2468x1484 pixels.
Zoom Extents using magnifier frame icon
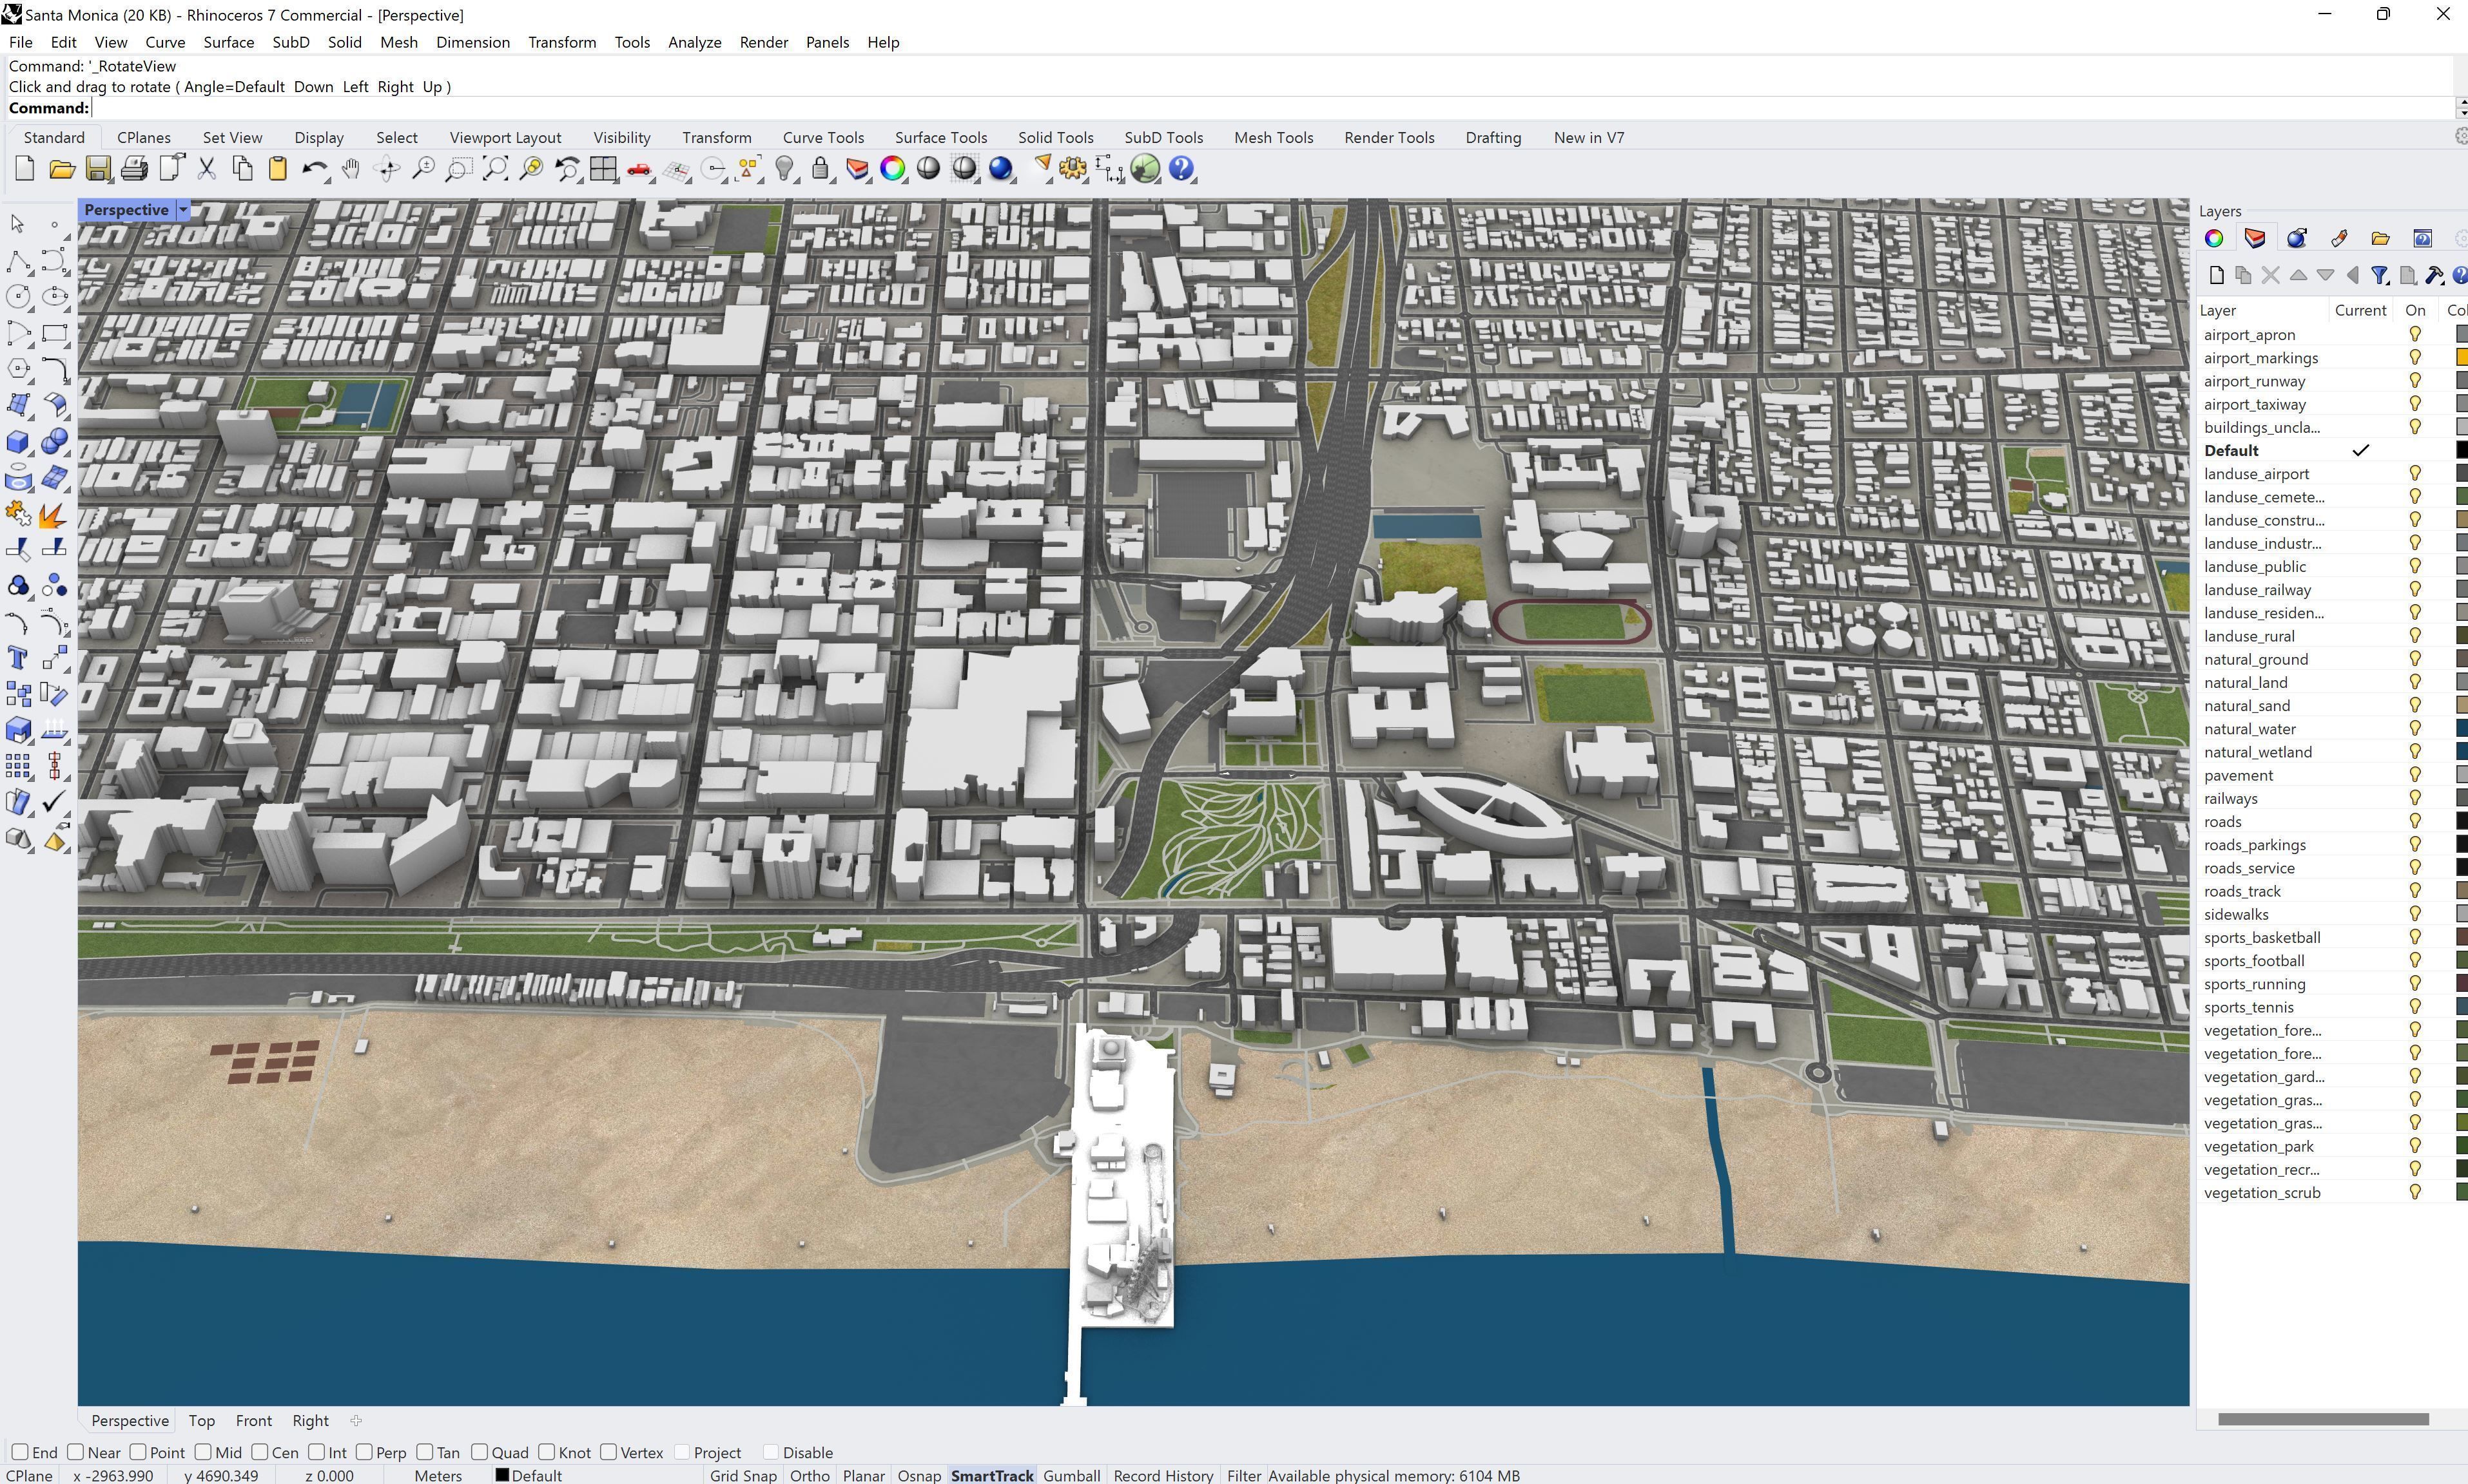495,169
